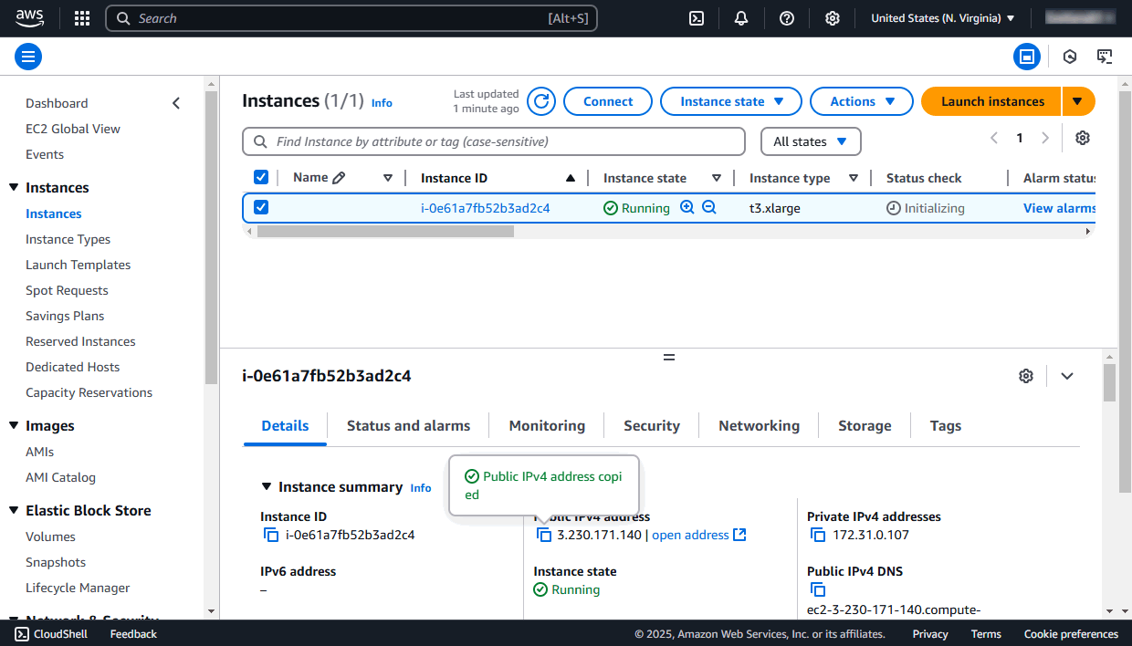Viewport: 1132px width, 646px height.
Task: Open table preferences gear above instance list
Action: tap(1082, 137)
